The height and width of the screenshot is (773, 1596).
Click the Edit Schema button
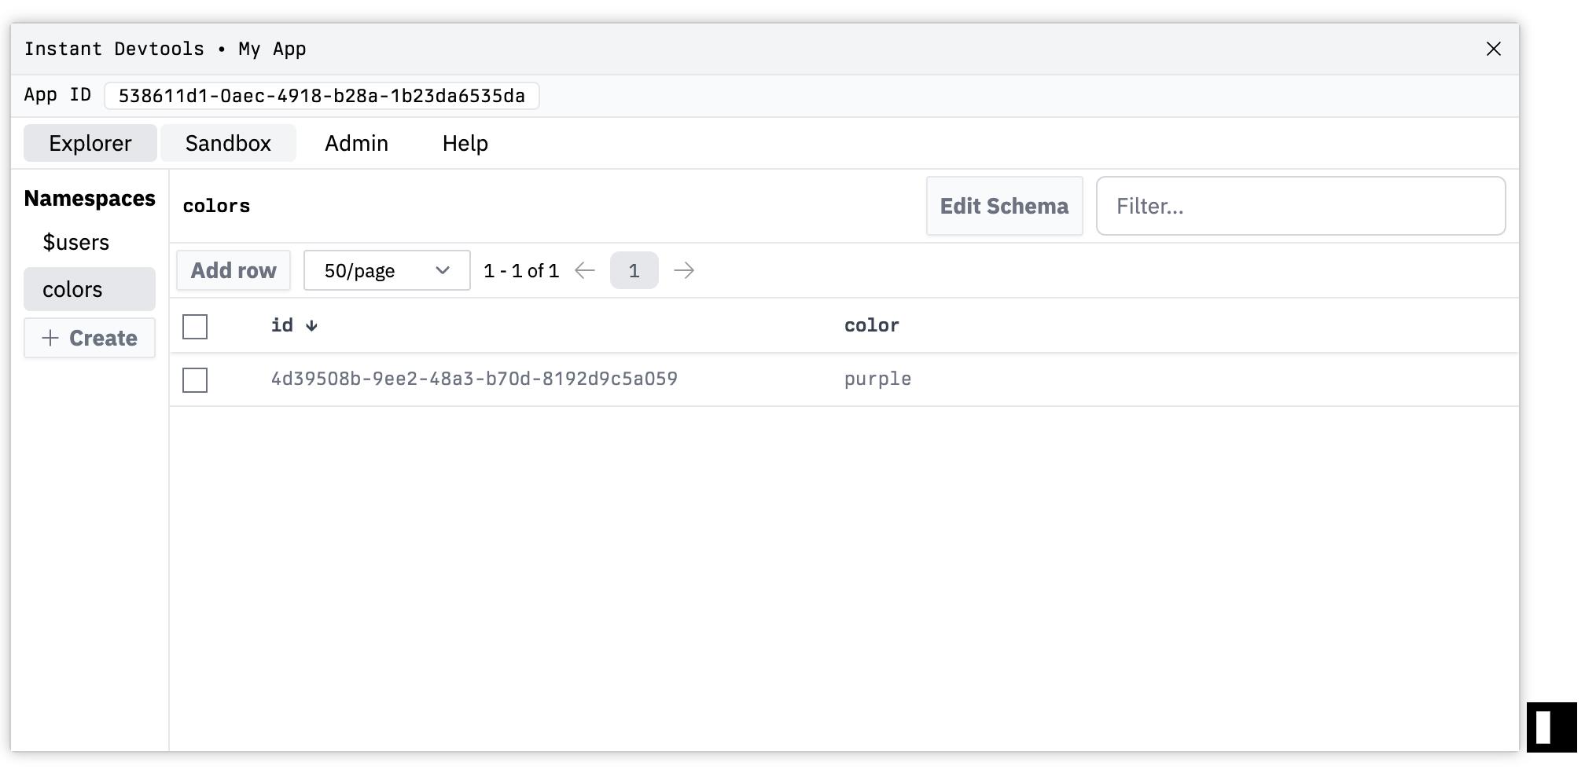[1004, 206]
